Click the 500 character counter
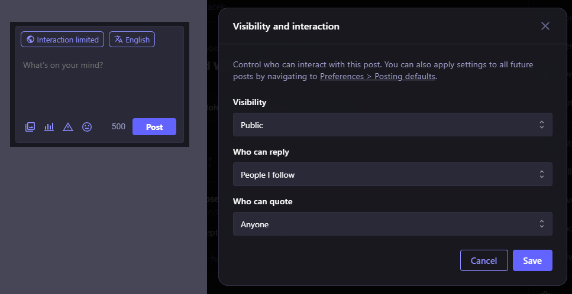Screen dimensions: 572x294 point(118,127)
